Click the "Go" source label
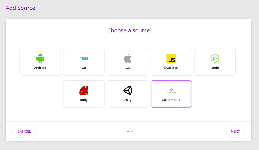 (x=84, y=68)
